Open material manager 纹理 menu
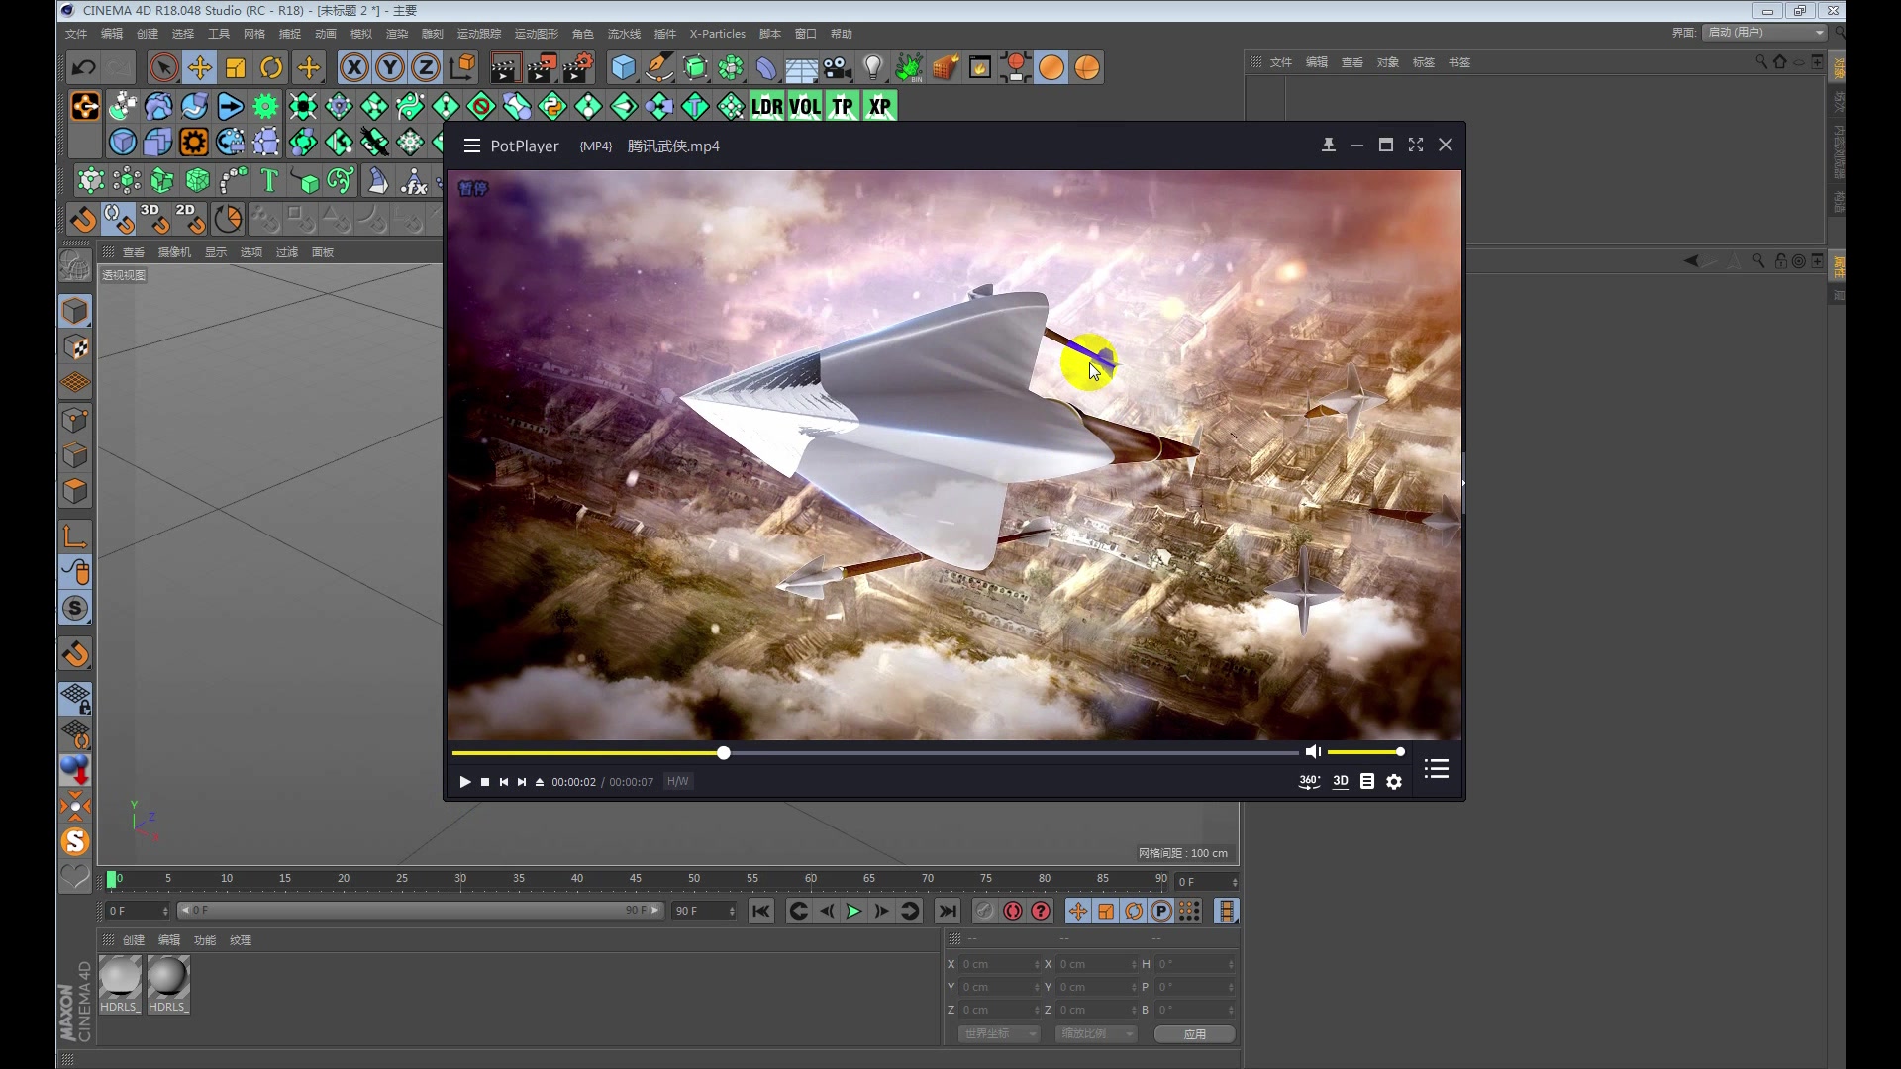Image resolution: width=1901 pixels, height=1069 pixels. (x=241, y=940)
